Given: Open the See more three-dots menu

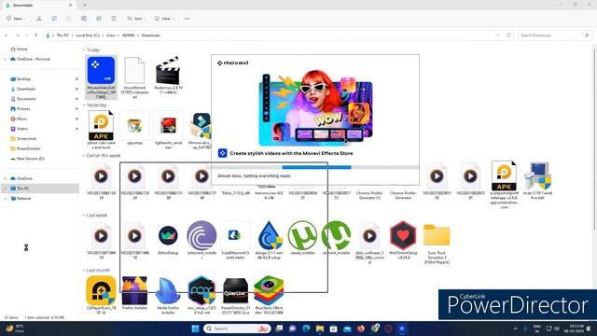Looking at the screenshot, I should (187, 19).
